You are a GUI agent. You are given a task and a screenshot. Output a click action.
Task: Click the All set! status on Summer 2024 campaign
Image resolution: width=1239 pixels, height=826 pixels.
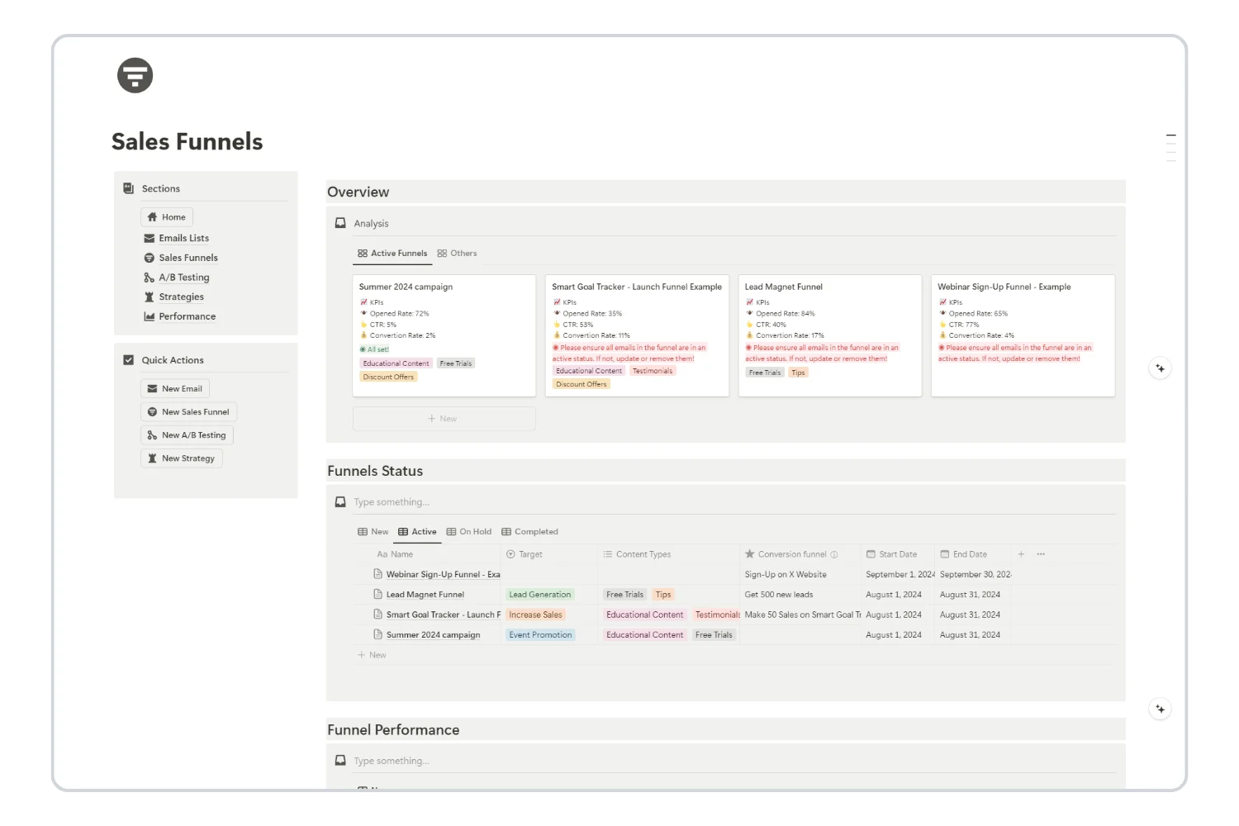click(375, 349)
